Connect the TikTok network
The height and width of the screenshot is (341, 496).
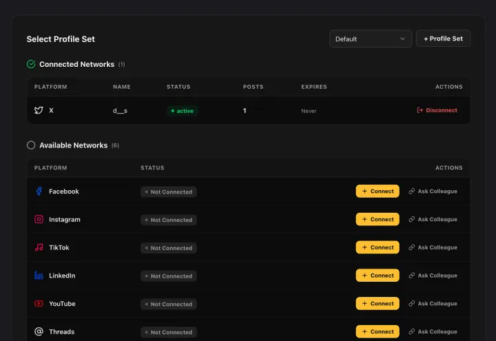[378, 247]
